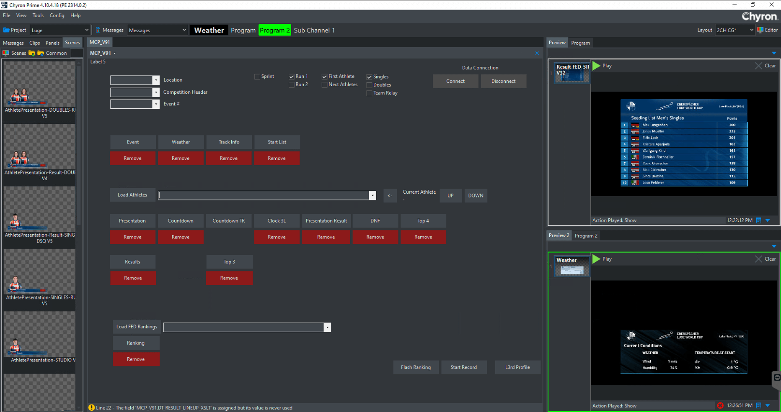Screen dimensions: 781x412
Task: Expand the blue arrow above Preview 2 panel
Action: (x=774, y=246)
